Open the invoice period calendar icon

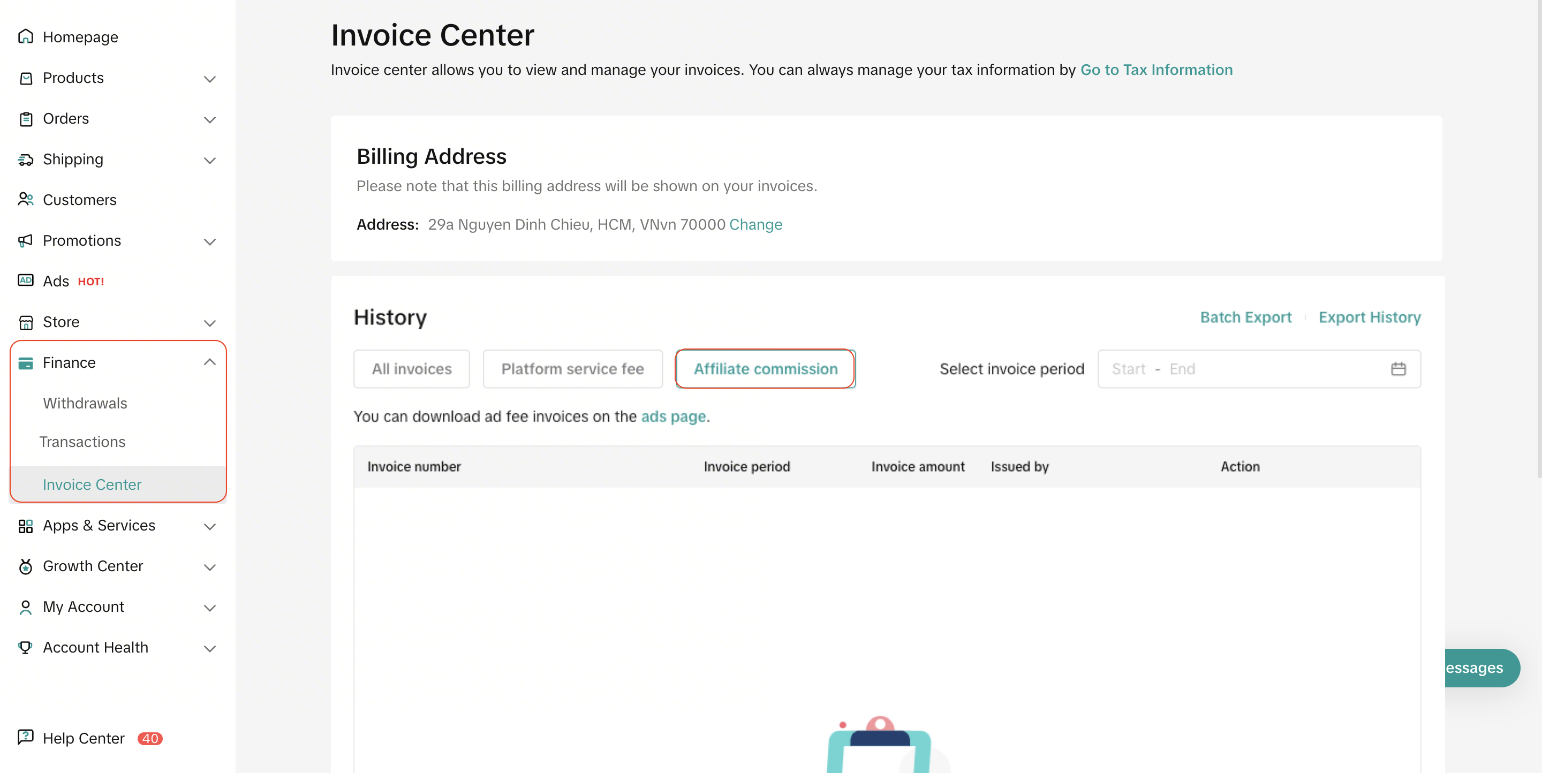click(x=1398, y=369)
